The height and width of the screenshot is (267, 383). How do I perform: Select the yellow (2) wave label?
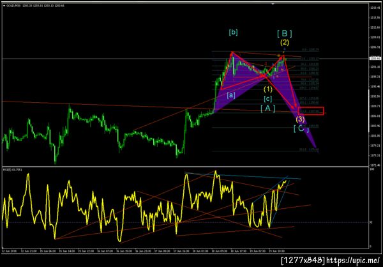coord(285,43)
